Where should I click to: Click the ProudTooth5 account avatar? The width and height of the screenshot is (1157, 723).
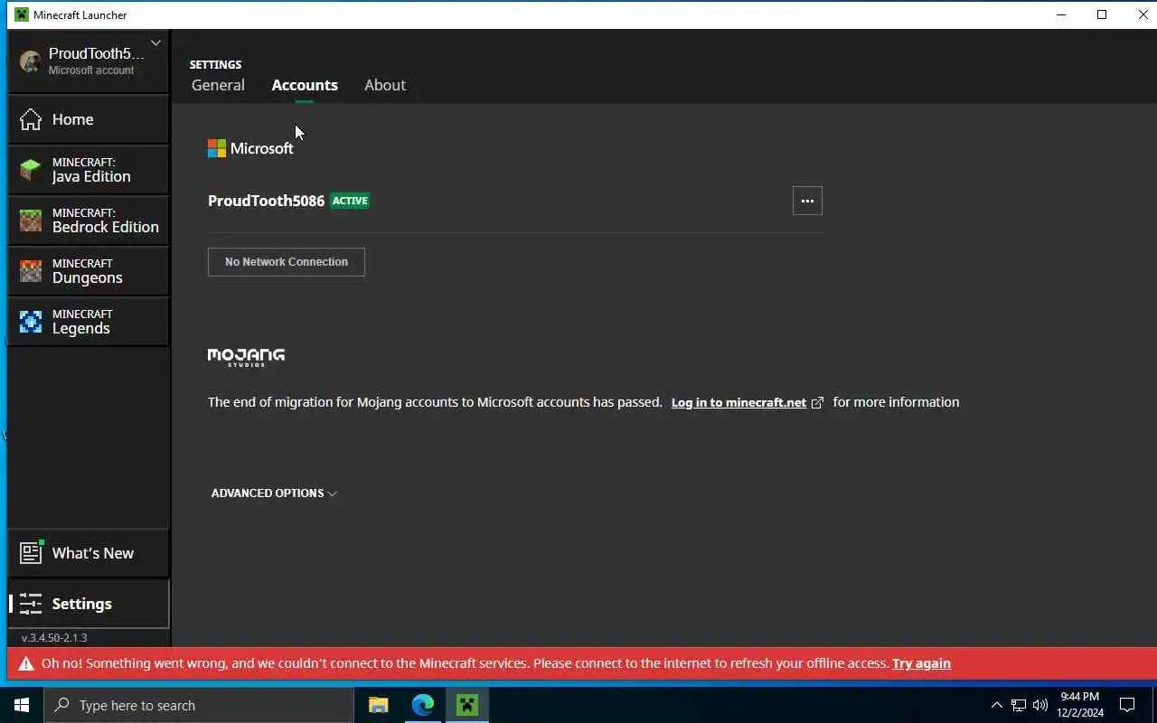point(31,61)
